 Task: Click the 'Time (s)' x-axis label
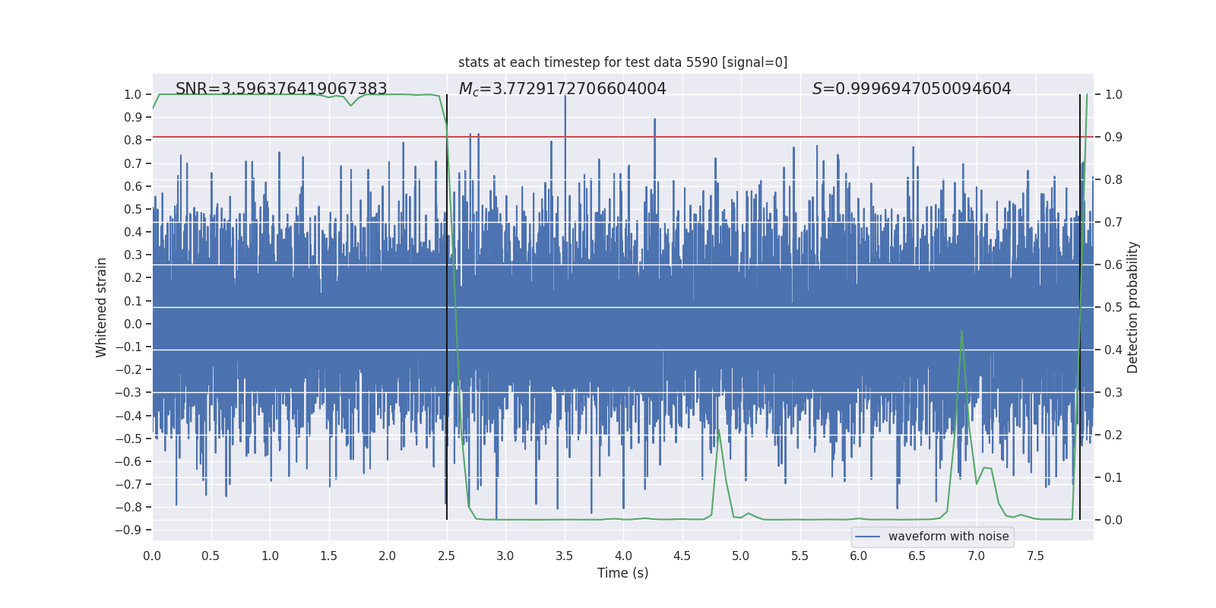tap(622, 573)
